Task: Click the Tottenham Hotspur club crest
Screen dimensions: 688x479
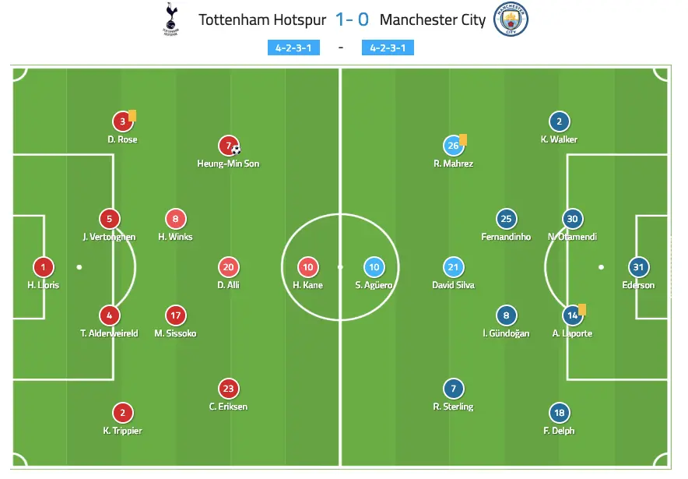Action: tap(169, 19)
